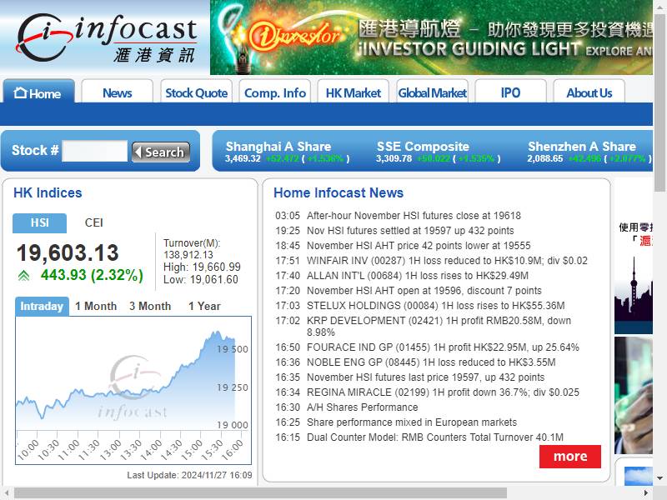Switch to the HSI index tab
Viewport: 667px width, 500px height.
click(x=39, y=222)
